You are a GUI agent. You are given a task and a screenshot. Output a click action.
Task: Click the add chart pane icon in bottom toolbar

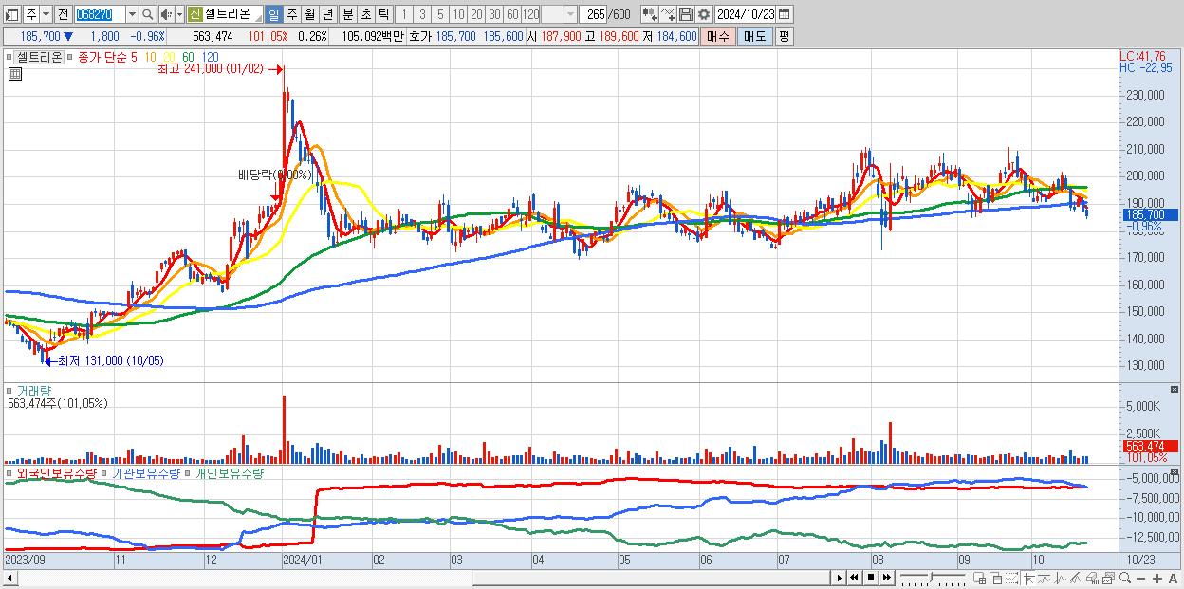[x=979, y=579]
